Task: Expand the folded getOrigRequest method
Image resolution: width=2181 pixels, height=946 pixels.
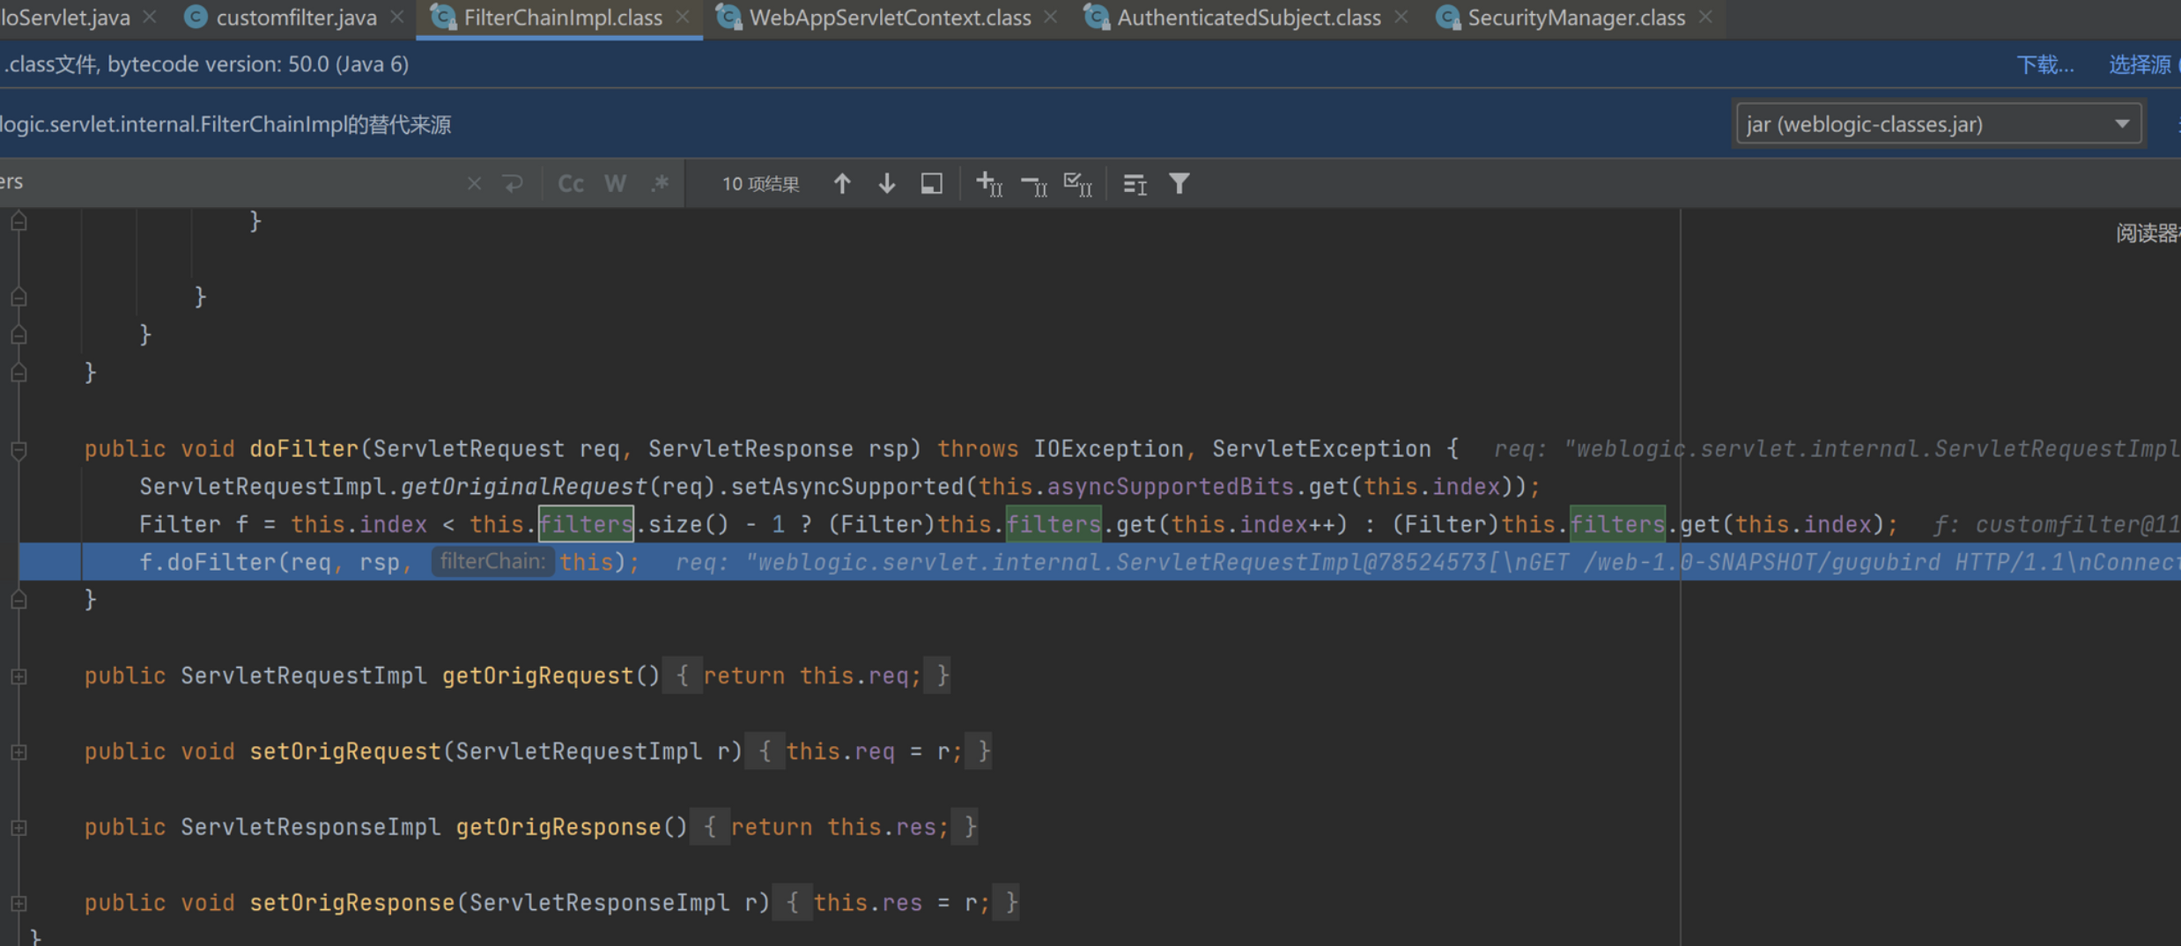Action: point(18,676)
